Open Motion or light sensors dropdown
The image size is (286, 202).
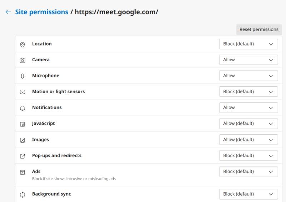coord(248,92)
